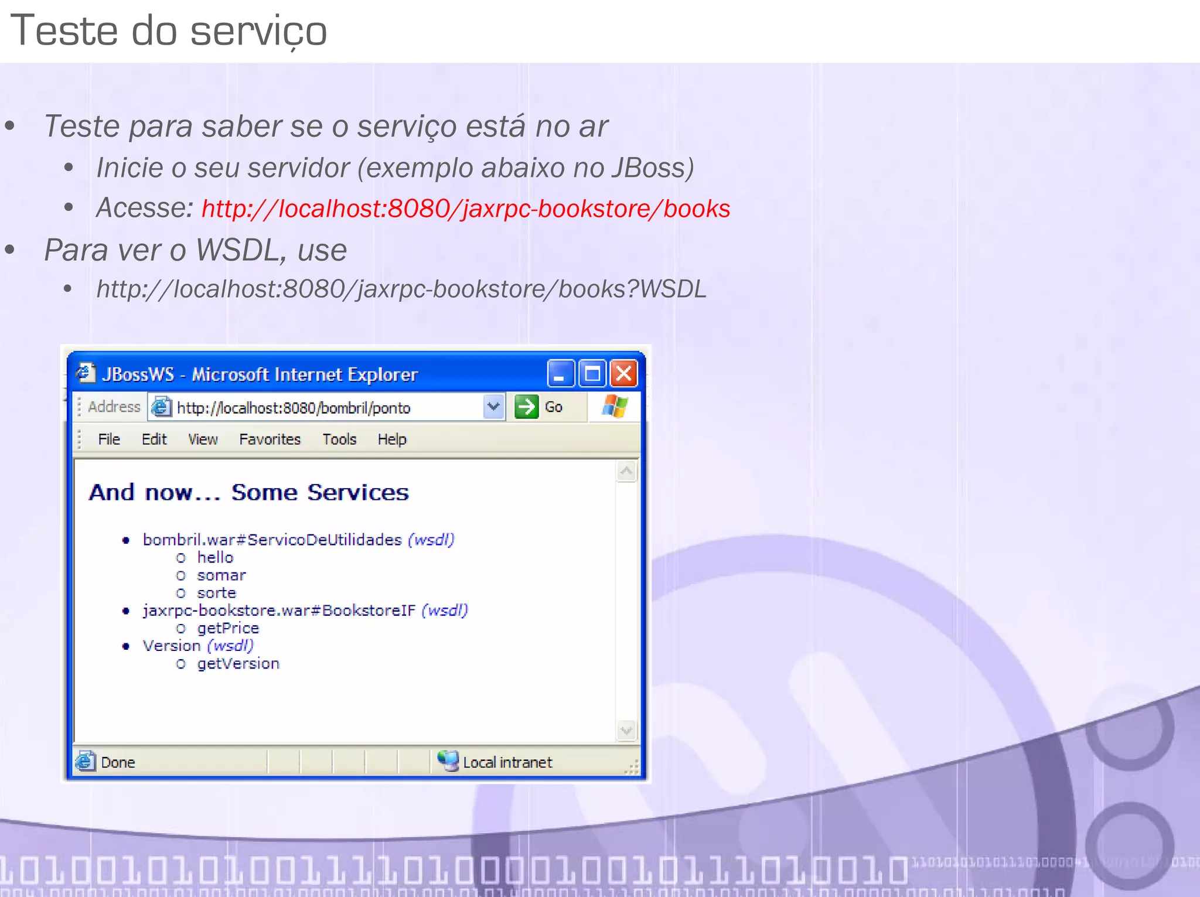1200x897 pixels.
Task: Expand the address bar history dropdown
Action: (494, 407)
